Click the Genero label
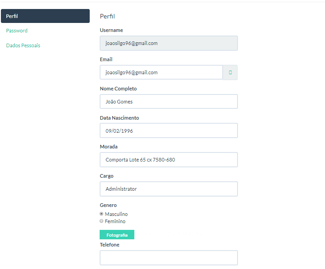 click(x=108, y=205)
